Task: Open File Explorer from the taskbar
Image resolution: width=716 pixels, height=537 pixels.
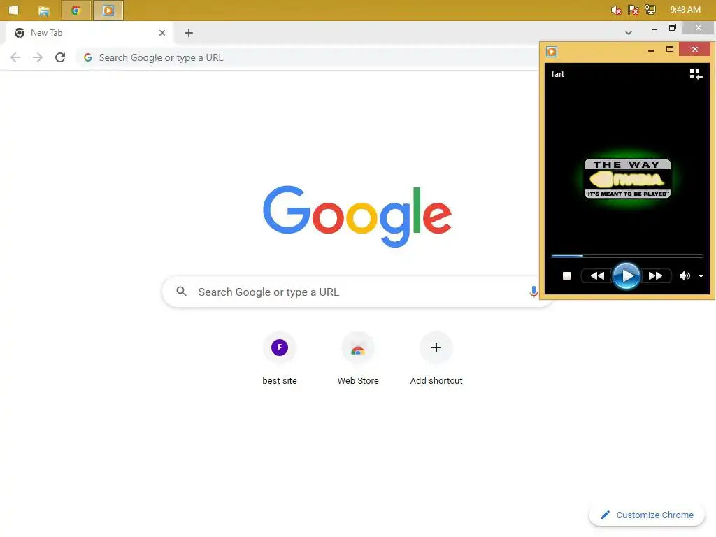Action: [x=44, y=10]
